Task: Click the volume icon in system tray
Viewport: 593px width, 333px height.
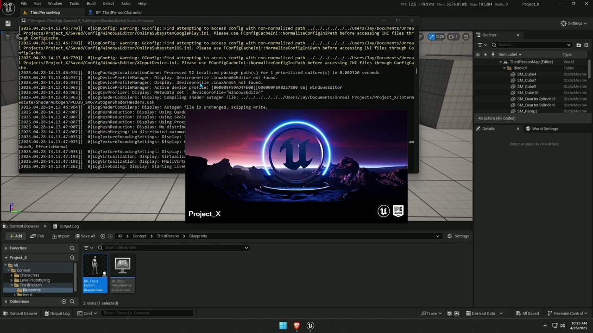Action: click(562, 326)
